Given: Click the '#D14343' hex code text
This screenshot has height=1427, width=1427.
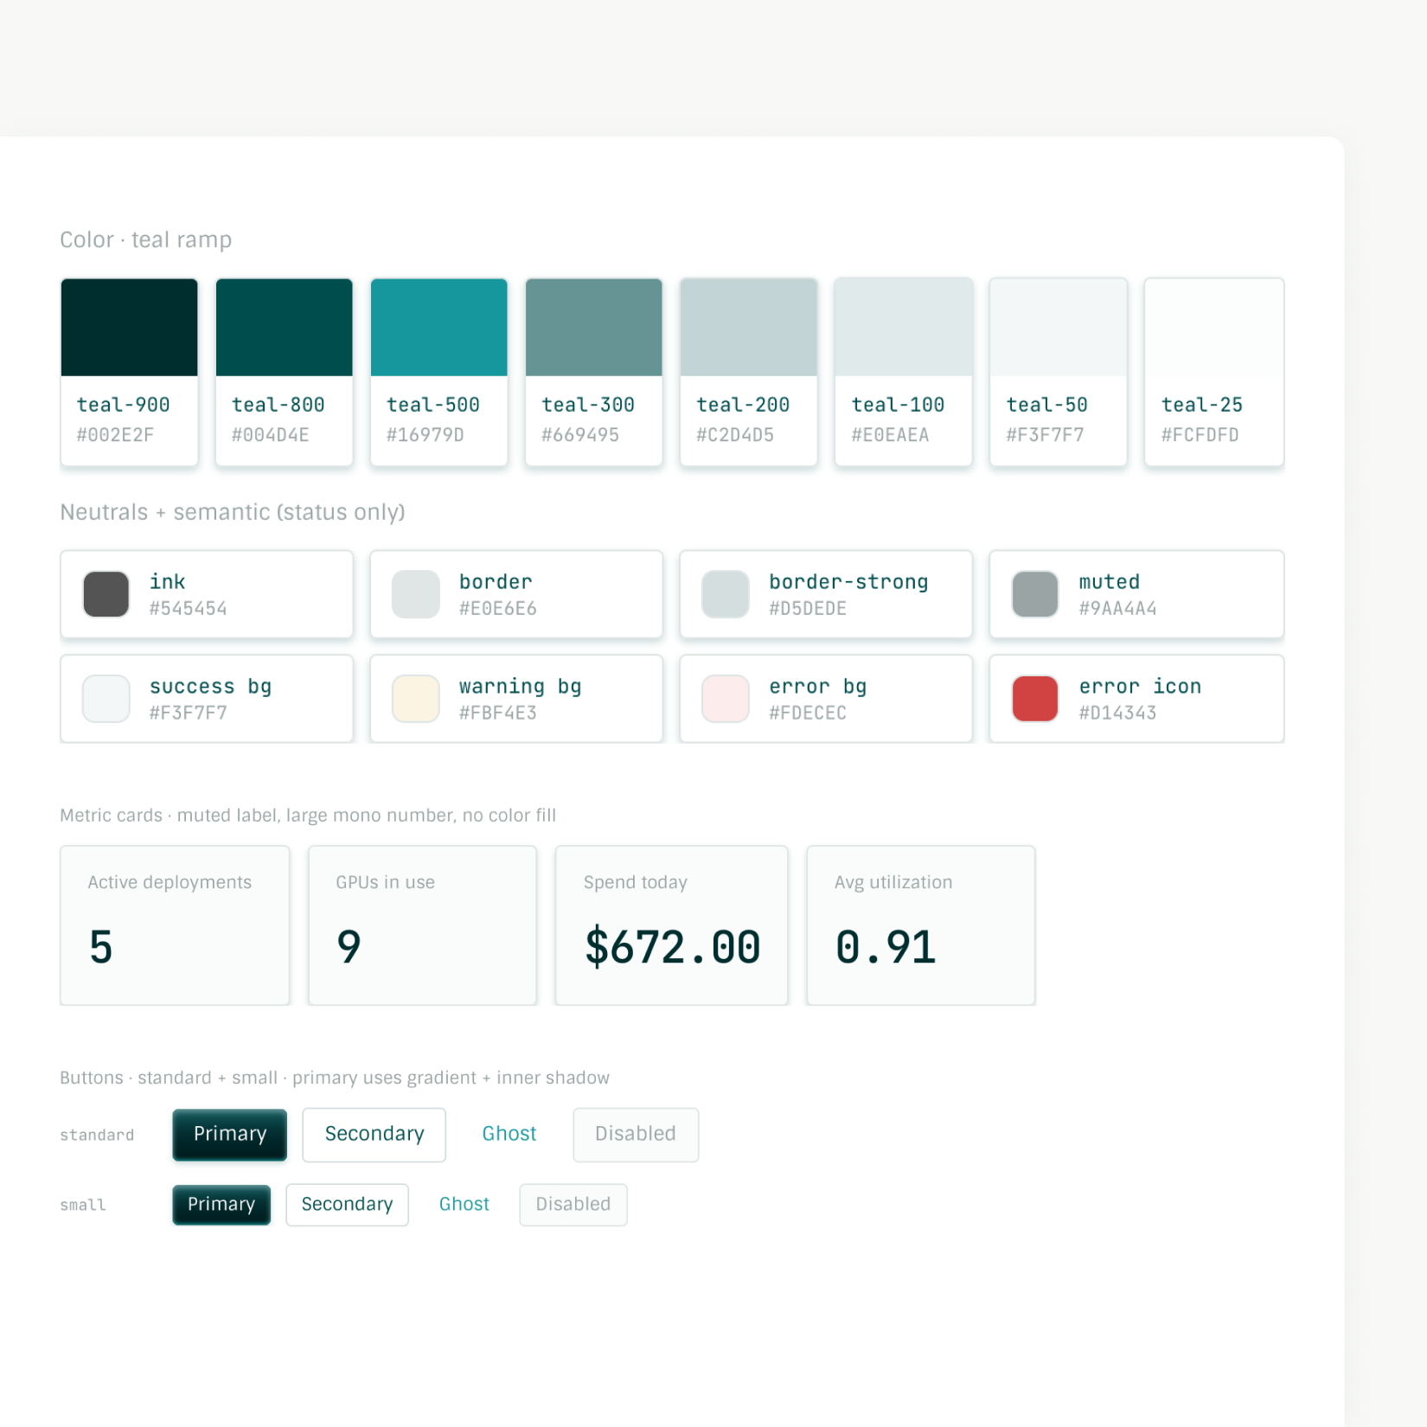Looking at the screenshot, I should click(1117, 713).
